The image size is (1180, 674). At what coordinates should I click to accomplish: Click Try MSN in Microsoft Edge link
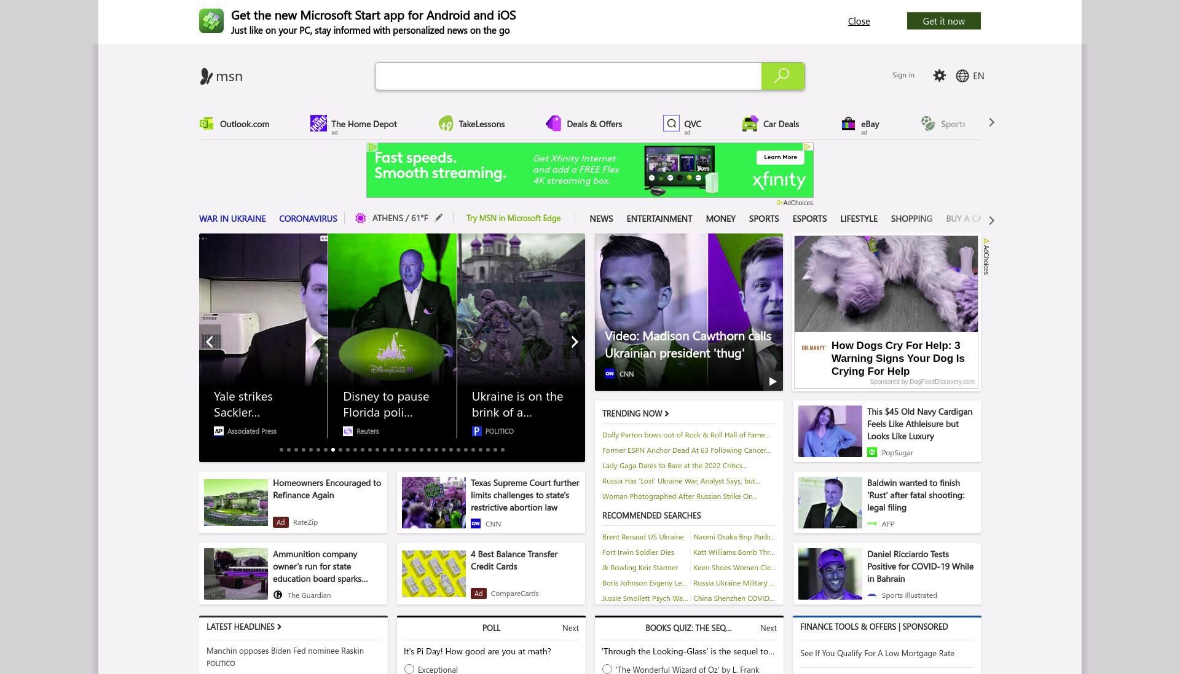coord(513,218)
